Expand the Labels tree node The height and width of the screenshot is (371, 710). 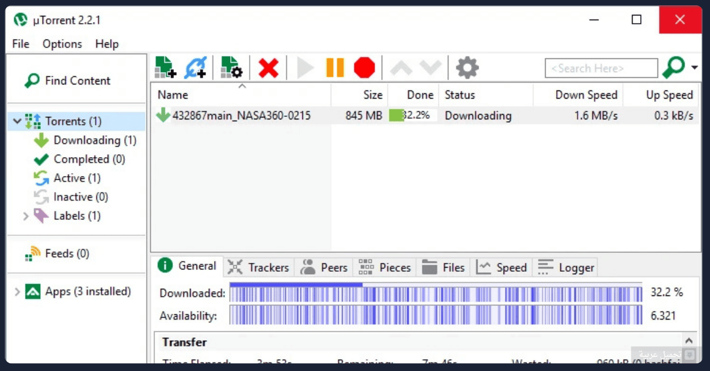pos(25,216)
